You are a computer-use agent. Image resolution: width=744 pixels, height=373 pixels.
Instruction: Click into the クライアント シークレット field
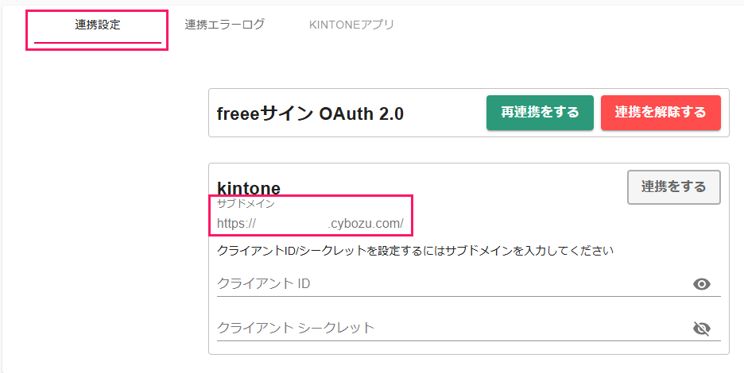(452, 328)
